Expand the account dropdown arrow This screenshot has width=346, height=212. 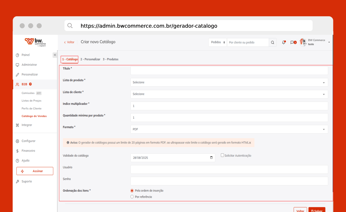click(x=329, y=42)
